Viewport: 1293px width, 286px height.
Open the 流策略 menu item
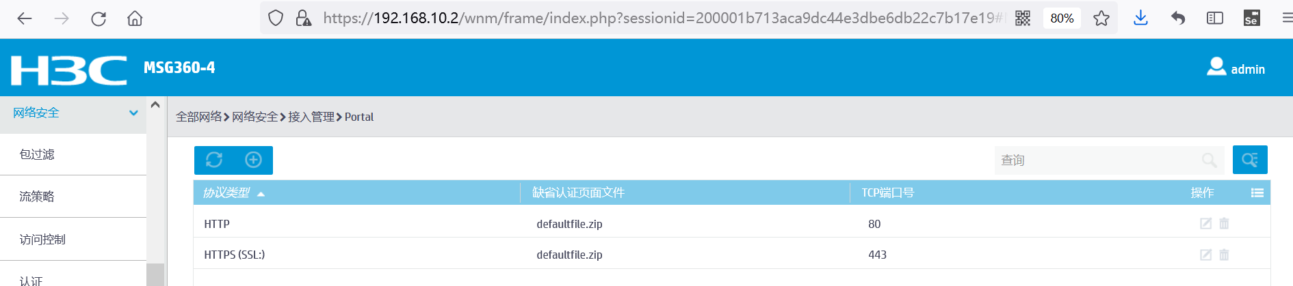click(x=37, y=197)
